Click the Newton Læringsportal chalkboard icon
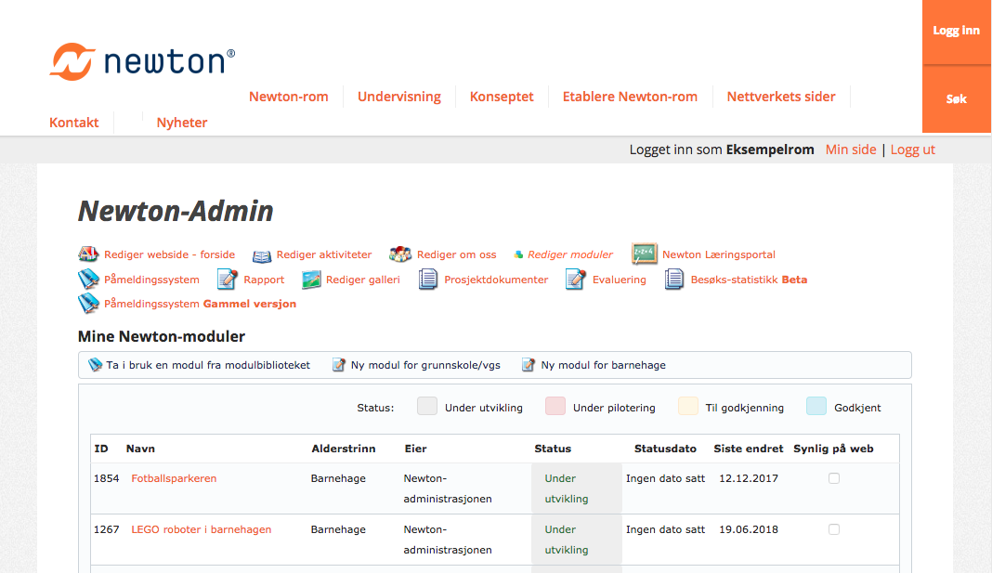992x573 pixels. (645, 254)
